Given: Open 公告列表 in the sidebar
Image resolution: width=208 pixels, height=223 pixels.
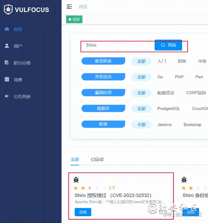Looking at the screenshot, I should [22, 97].
